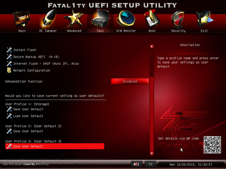The image size is (226, 169).
Task: Select Save User Default under User Profile 2
Action: coord(28,131)
